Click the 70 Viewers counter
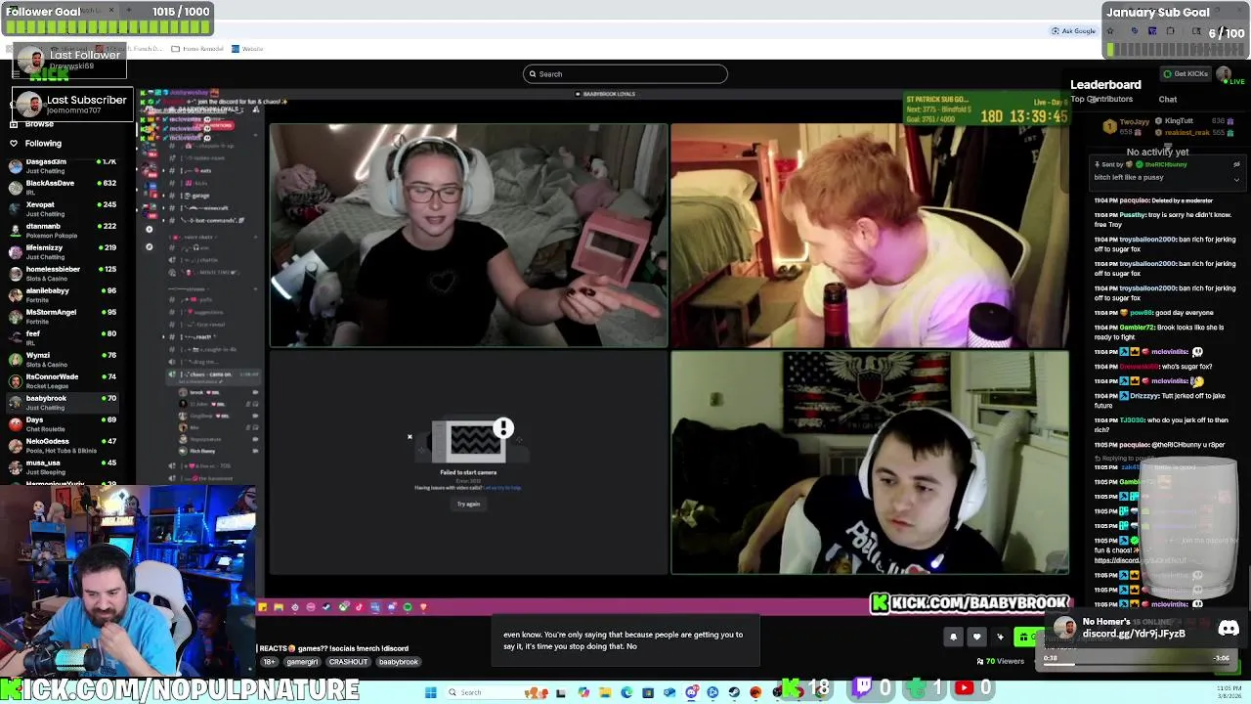This screenshot has width=1251, height=704. [x=1000, y=662]
